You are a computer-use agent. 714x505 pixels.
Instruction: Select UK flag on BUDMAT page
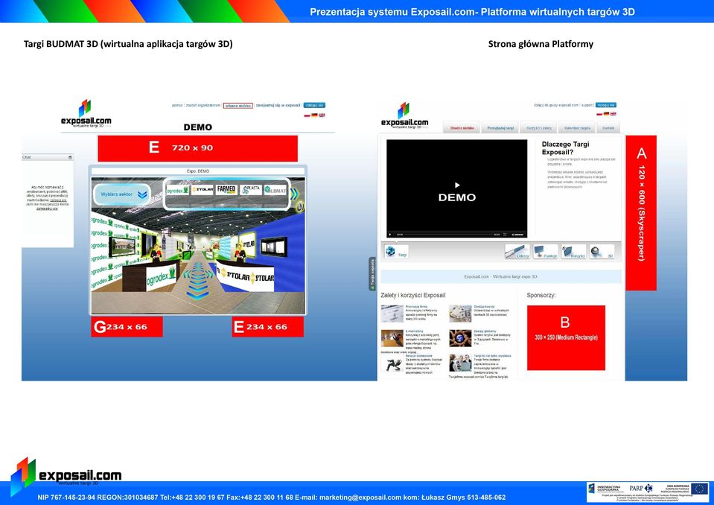[322, 115]
